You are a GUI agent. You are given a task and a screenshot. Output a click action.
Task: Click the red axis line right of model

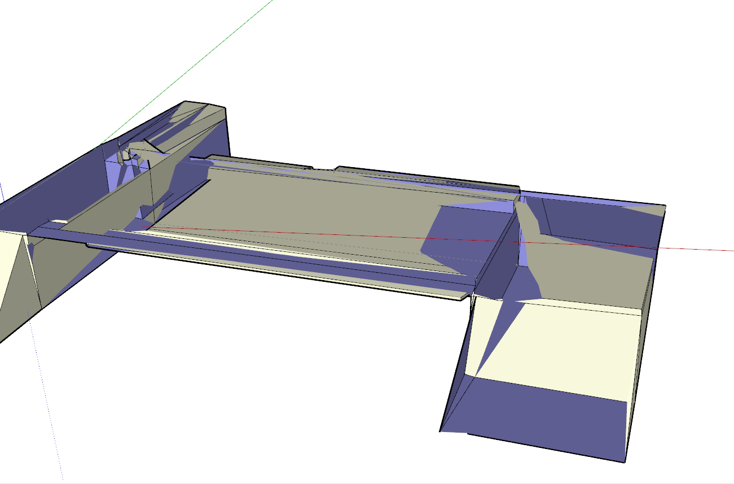coord(700,249)
